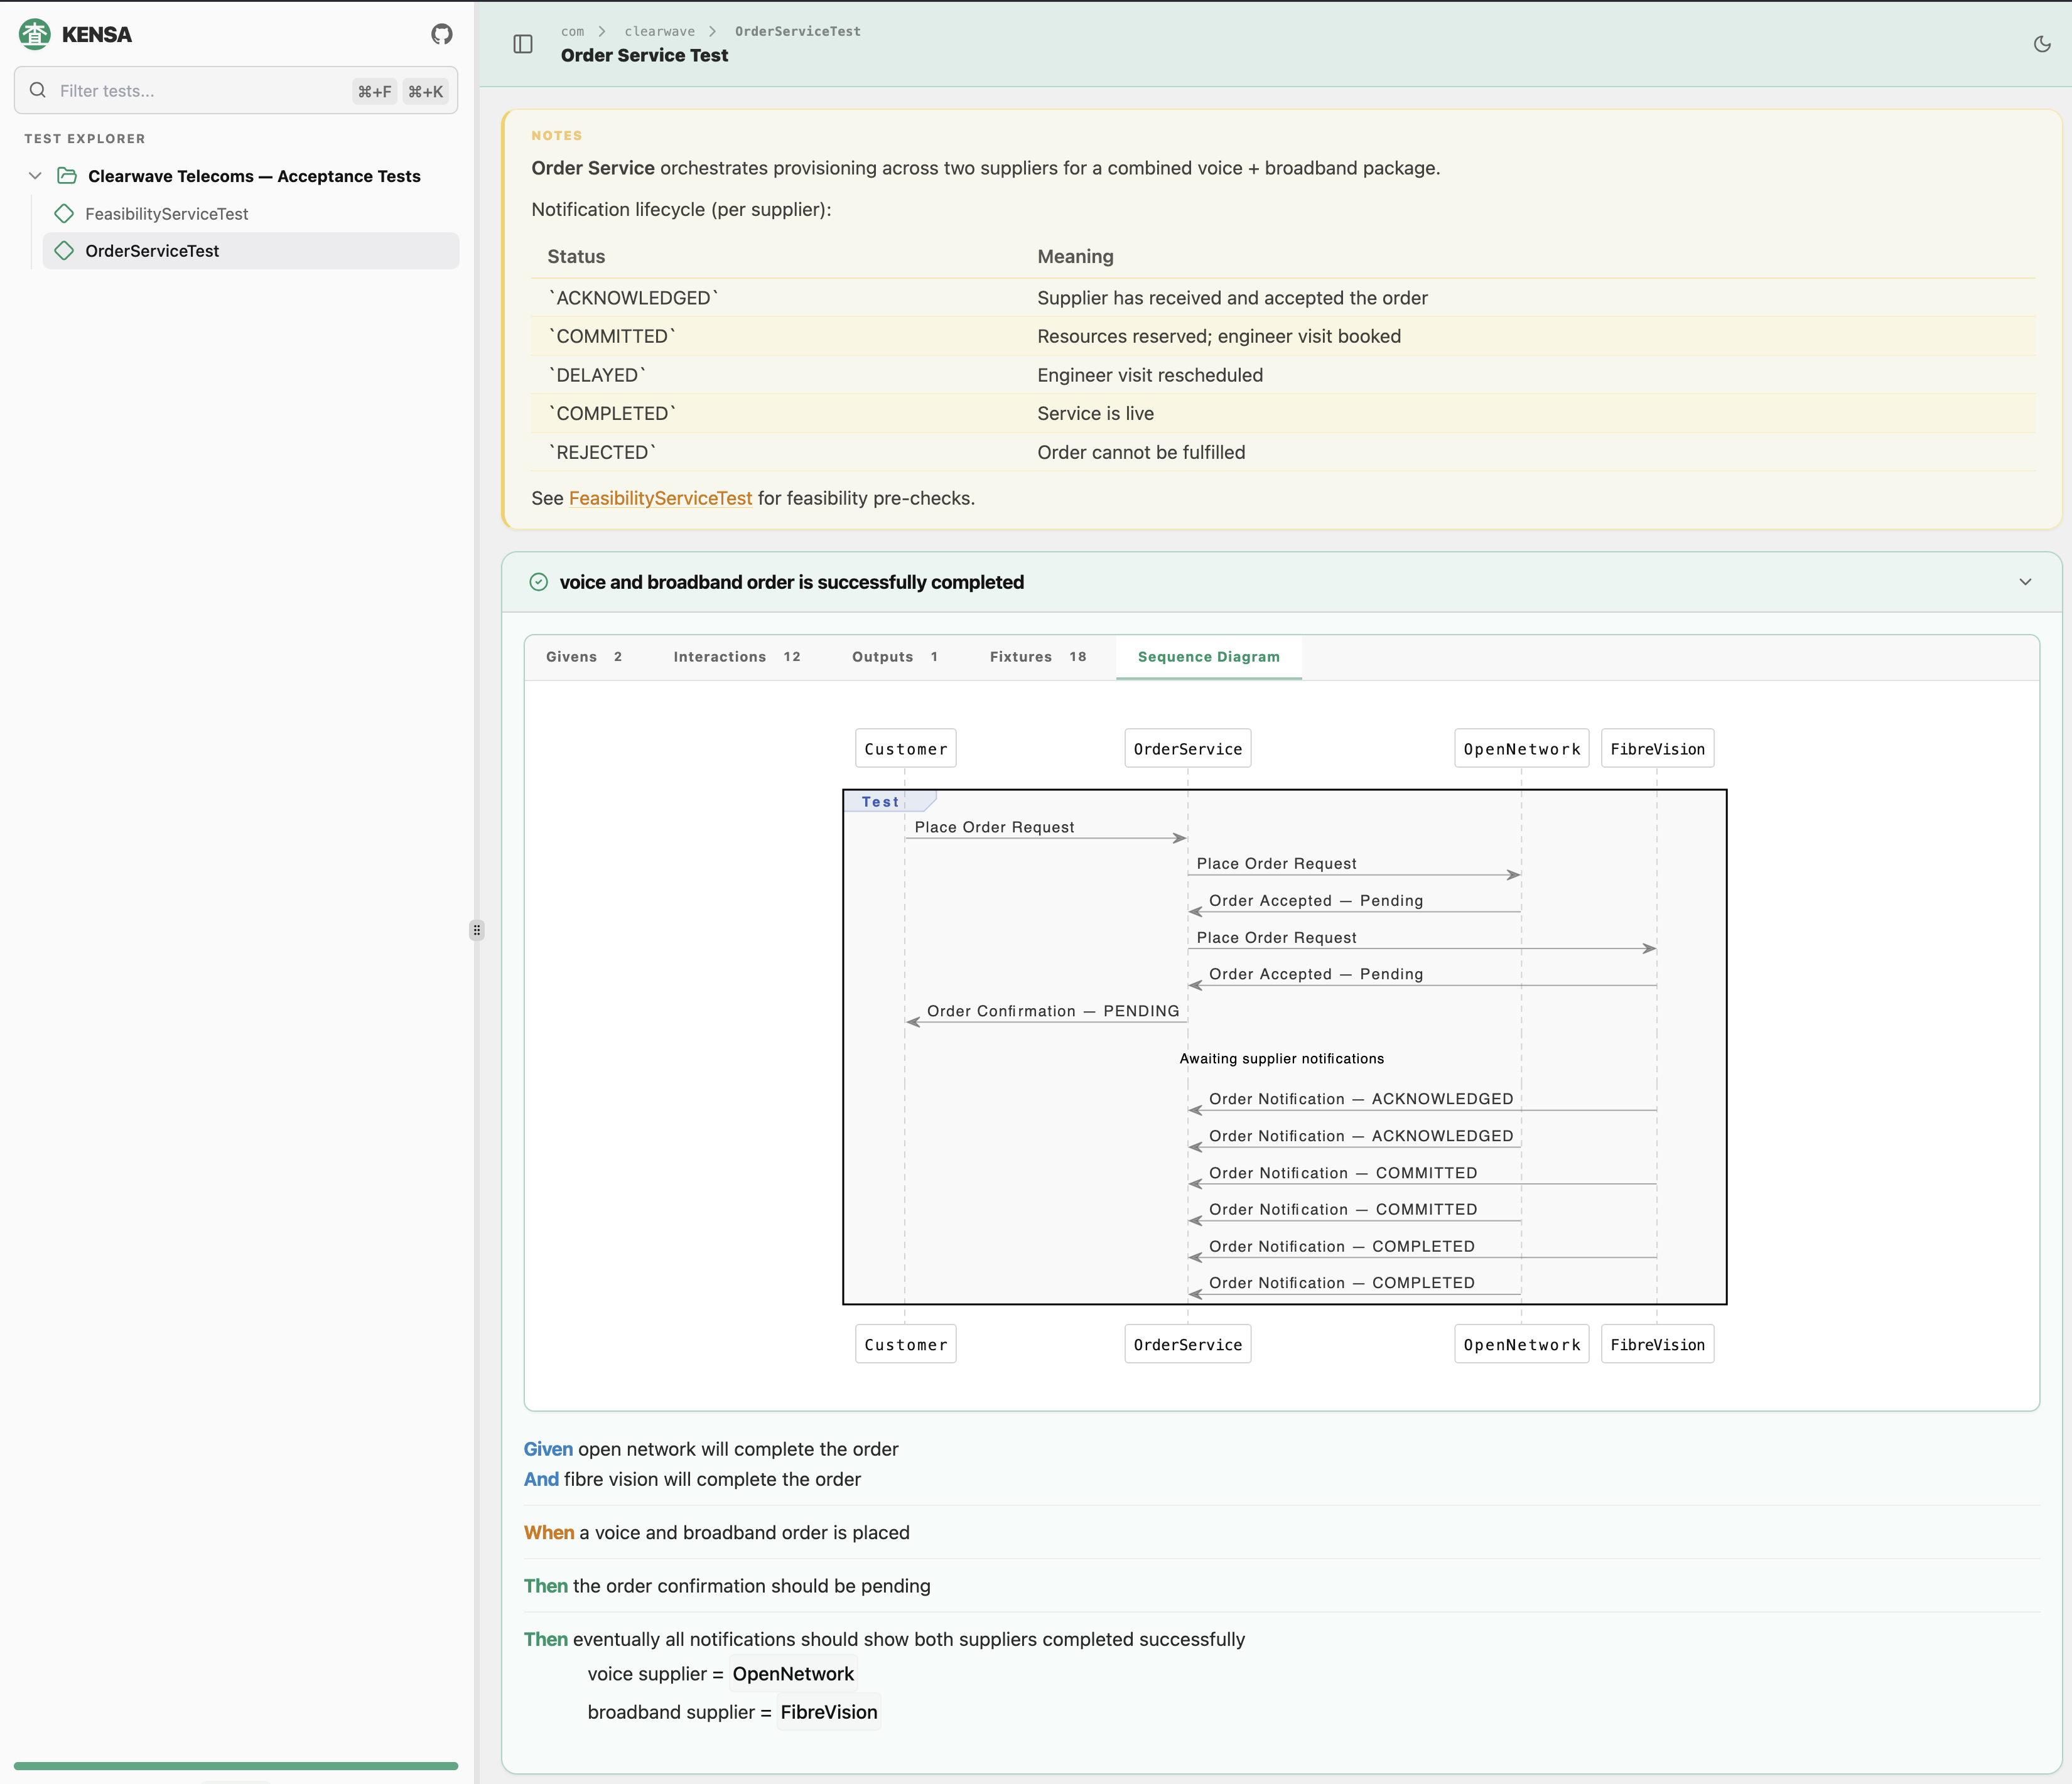
Task: Click the 'clearwave' breadcrumb
Action: pyautogui.click(x=659, y=31)
